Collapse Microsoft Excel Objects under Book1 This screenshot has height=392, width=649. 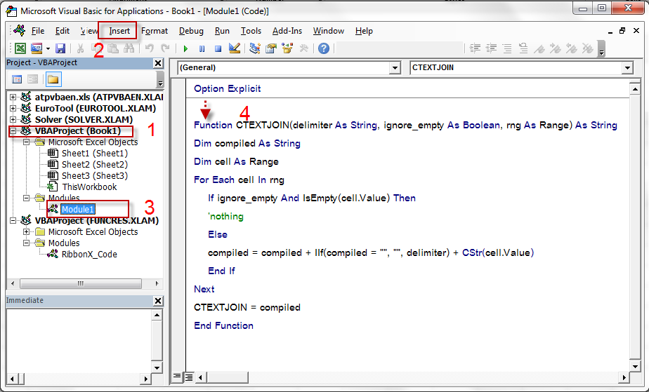27,142
